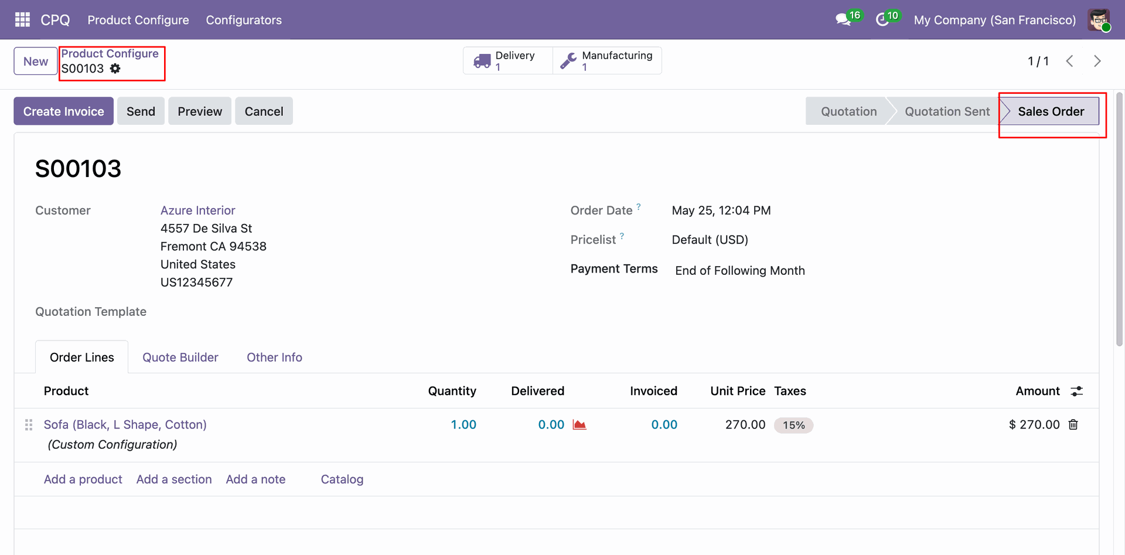1125x555 pixels.
Task: Switch to the Quote Builder tab
Action: click(x=180, y=357)
